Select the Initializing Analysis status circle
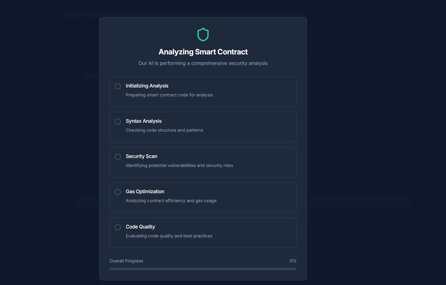The image size is (446, 285). 118,86
